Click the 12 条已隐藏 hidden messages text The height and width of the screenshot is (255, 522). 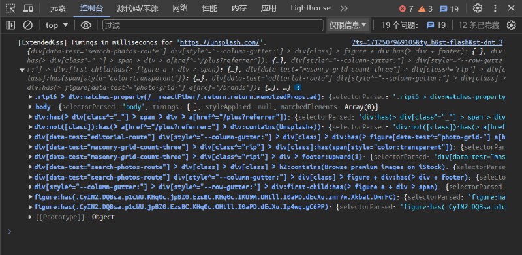click(479, 25)
